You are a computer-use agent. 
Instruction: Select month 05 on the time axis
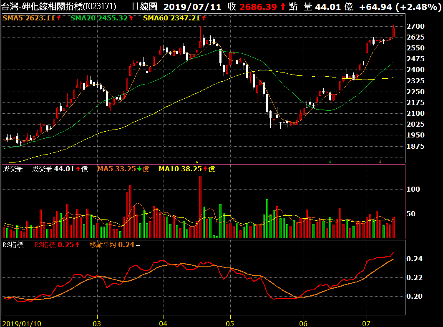point(230,323)
